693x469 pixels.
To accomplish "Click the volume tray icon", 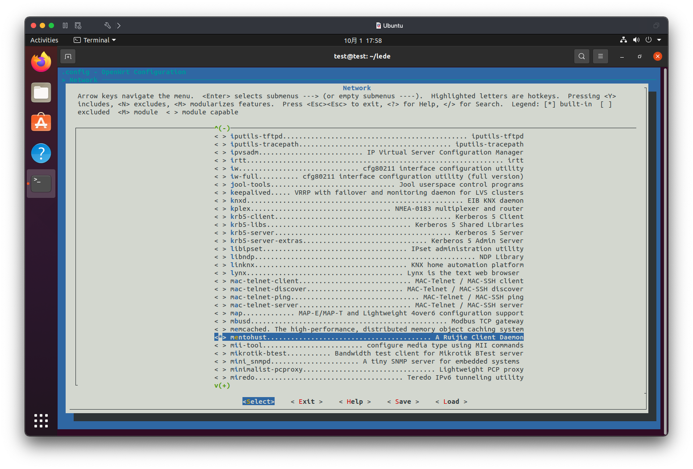I will pyautogui.click(x=636, y=40).
